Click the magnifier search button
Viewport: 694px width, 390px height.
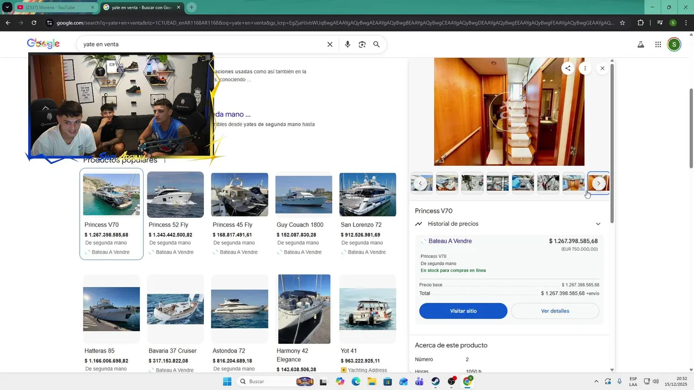(376, 44)
